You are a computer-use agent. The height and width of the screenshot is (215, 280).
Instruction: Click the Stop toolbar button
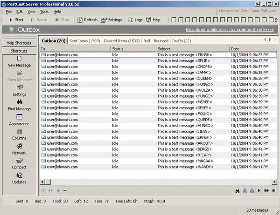62,20
